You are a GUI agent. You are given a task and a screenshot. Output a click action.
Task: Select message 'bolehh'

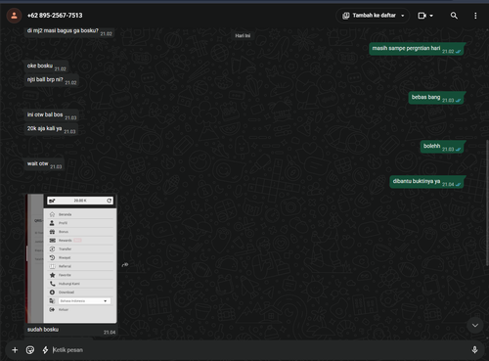click(431, 146)
